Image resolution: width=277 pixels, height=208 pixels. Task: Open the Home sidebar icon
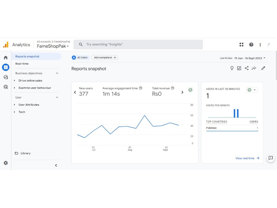[x=6, y=57]
